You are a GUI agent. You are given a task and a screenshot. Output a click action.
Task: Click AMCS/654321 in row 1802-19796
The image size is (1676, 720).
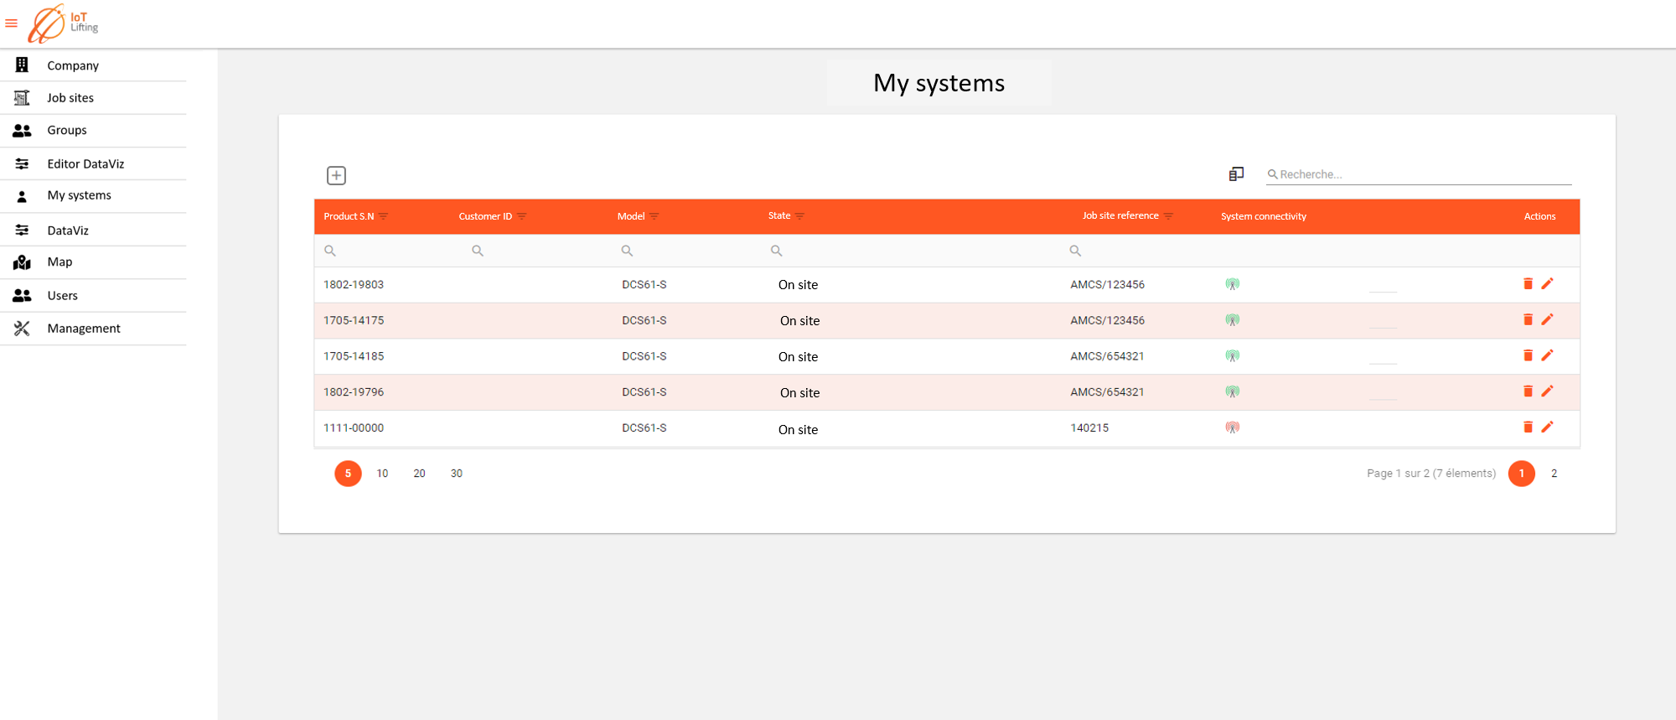[1107, 392]
